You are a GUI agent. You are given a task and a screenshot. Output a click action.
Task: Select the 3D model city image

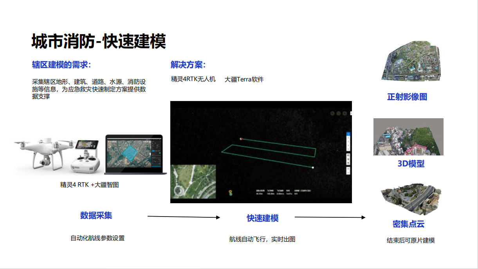(x=408, y=137)
